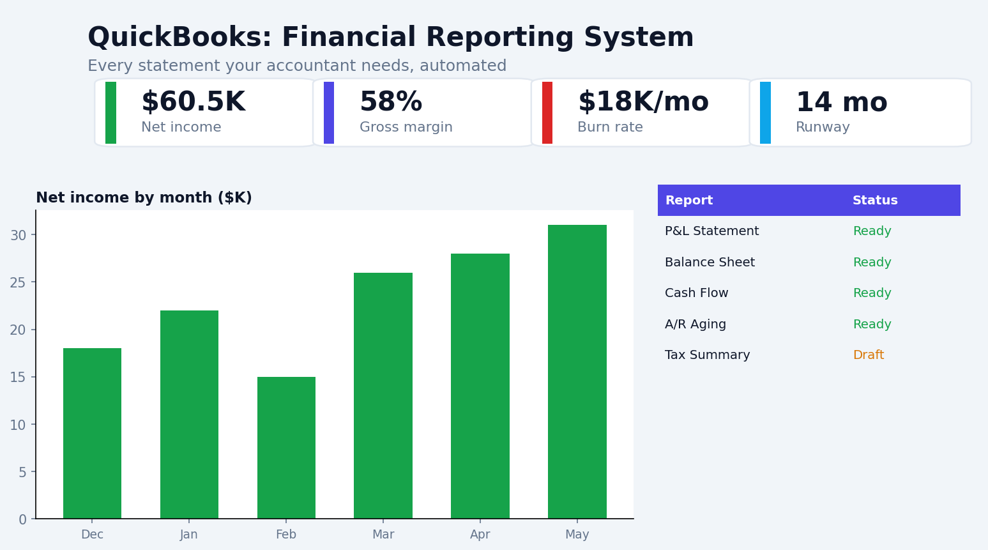988x550 pixels.
Task: Click the May label on the x-axis
Action: coord(577,535)
